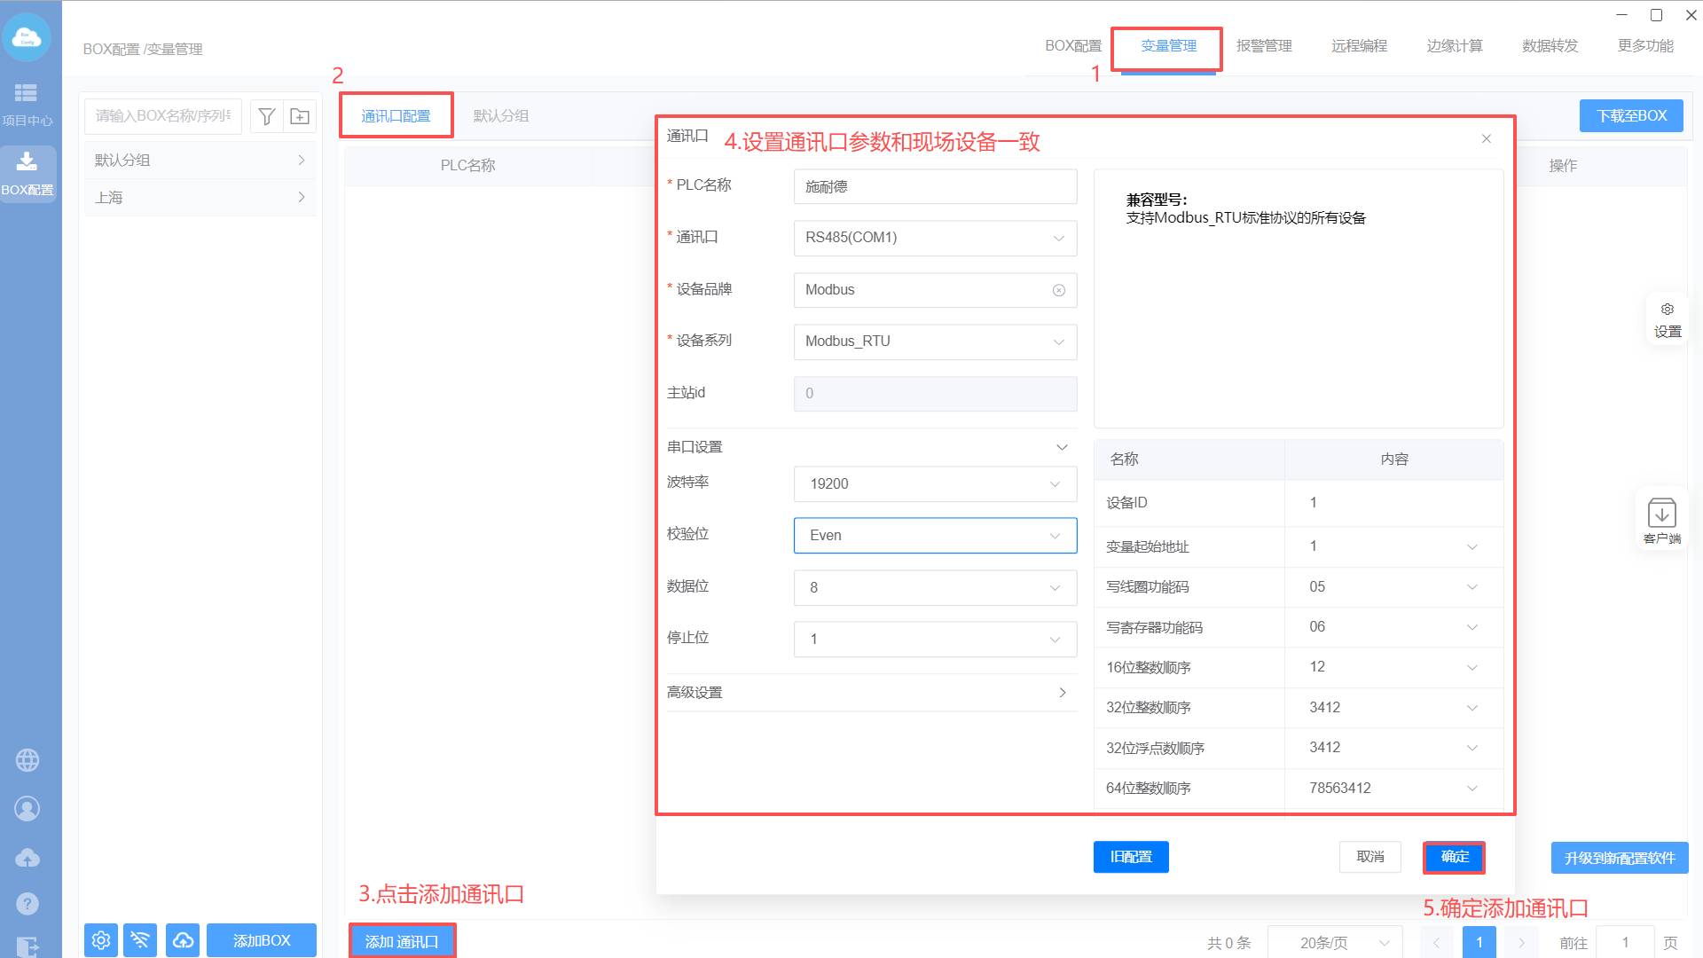Click the PLC名称 input field
This screenshot has height=958, width=1703.
point(935,187)
